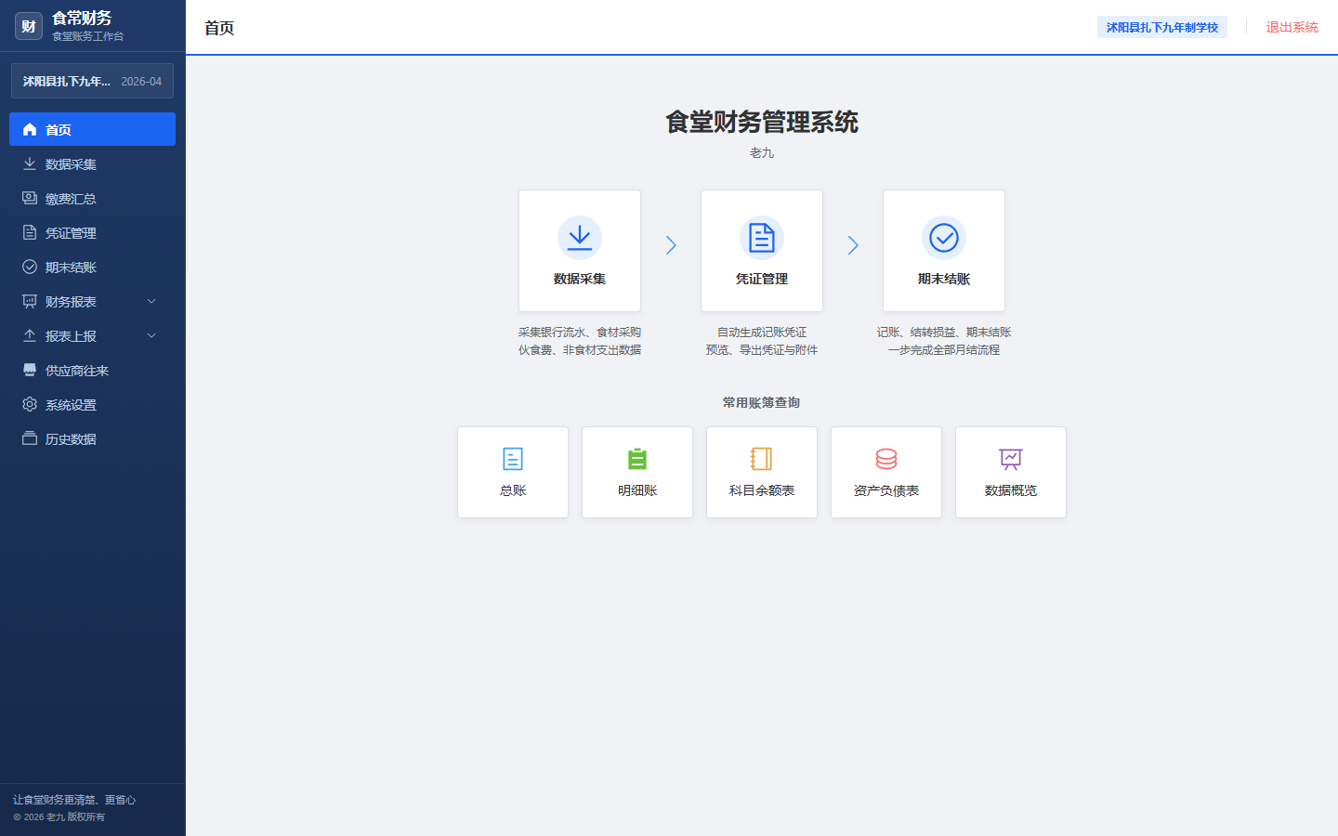The width and height of the screenshot is (1338, 836).
Task: Expand the 财务报表 submenu chevron
Action: tap(151, 301)
